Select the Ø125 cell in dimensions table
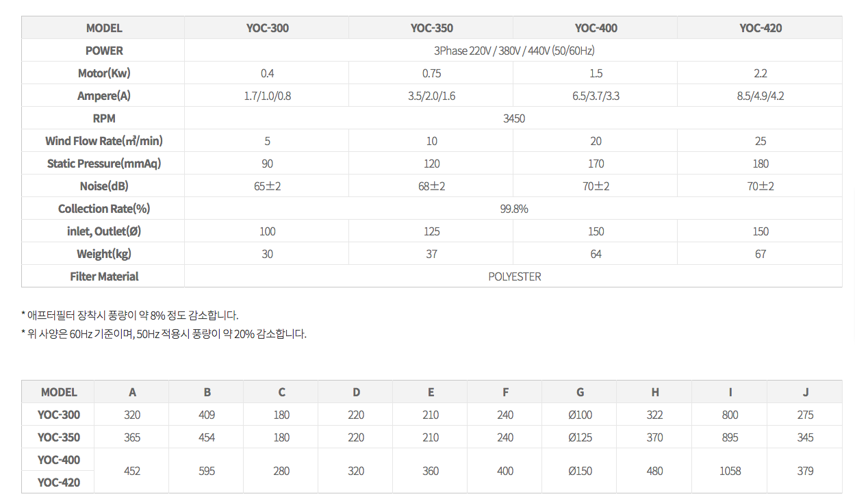The image size is (855, 501). [x=580, y=437]
